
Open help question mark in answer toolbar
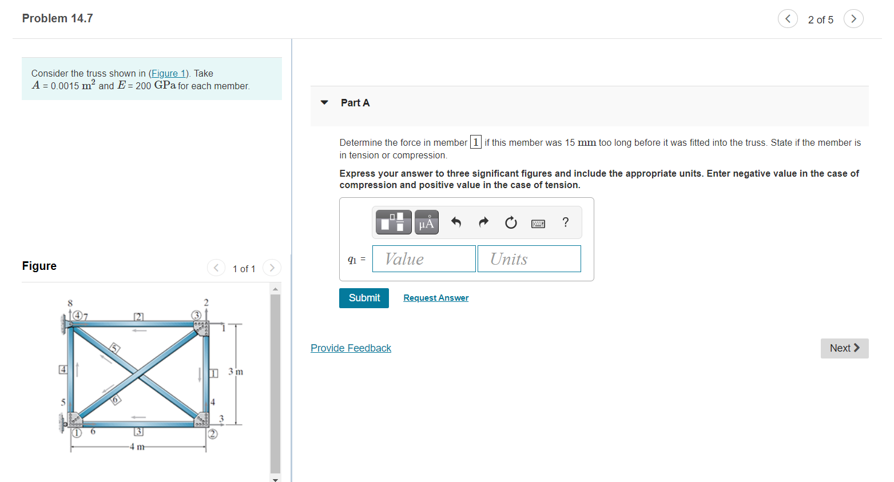tap(566, 222)
